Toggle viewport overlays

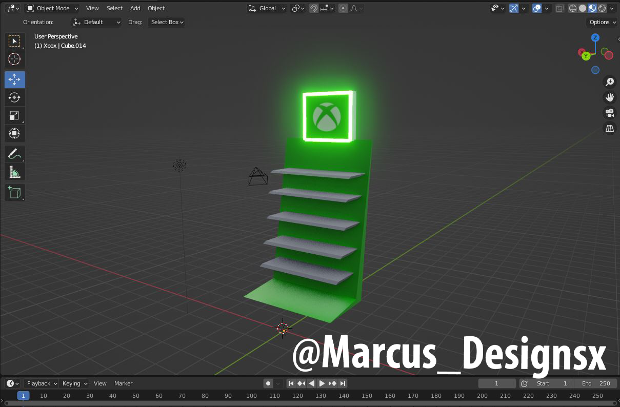coord(537,8)
